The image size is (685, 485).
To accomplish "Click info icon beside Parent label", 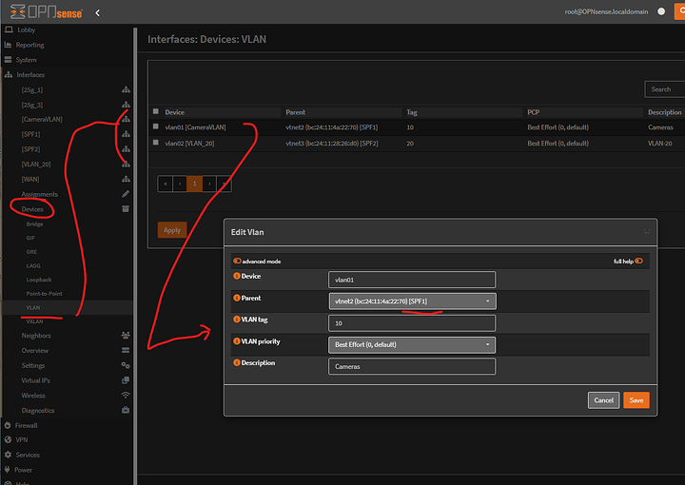I will (236, 297).
